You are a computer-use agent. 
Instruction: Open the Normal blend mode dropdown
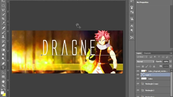coord(145,62)
